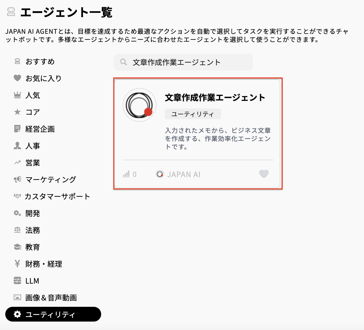Click the crown icon next to 人気
Screen dimensions: 364x330
[17, 95]
